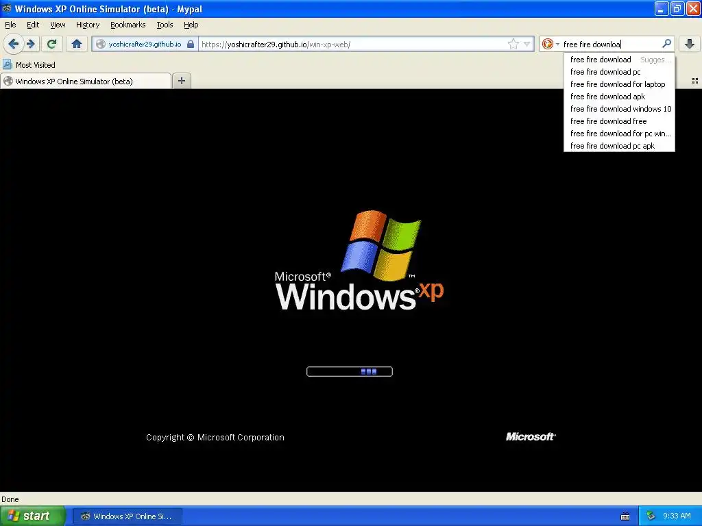Viewport: 702px width, 526px height.
Task: Click the Forward navigation arrow
Action: pos(30,44)
